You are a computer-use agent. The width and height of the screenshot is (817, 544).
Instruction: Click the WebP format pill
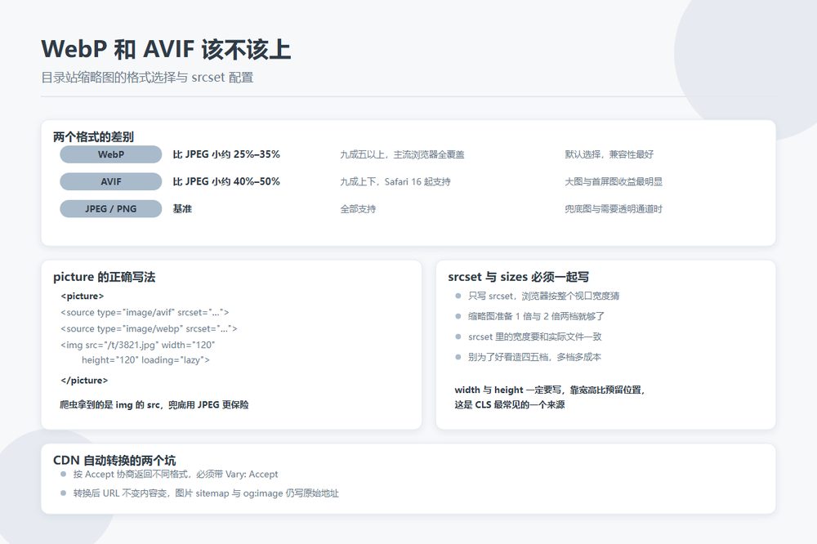111,154
